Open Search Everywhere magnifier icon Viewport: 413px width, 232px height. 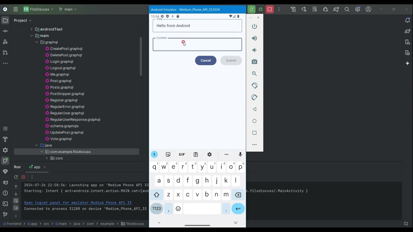(x=347, y=9)
